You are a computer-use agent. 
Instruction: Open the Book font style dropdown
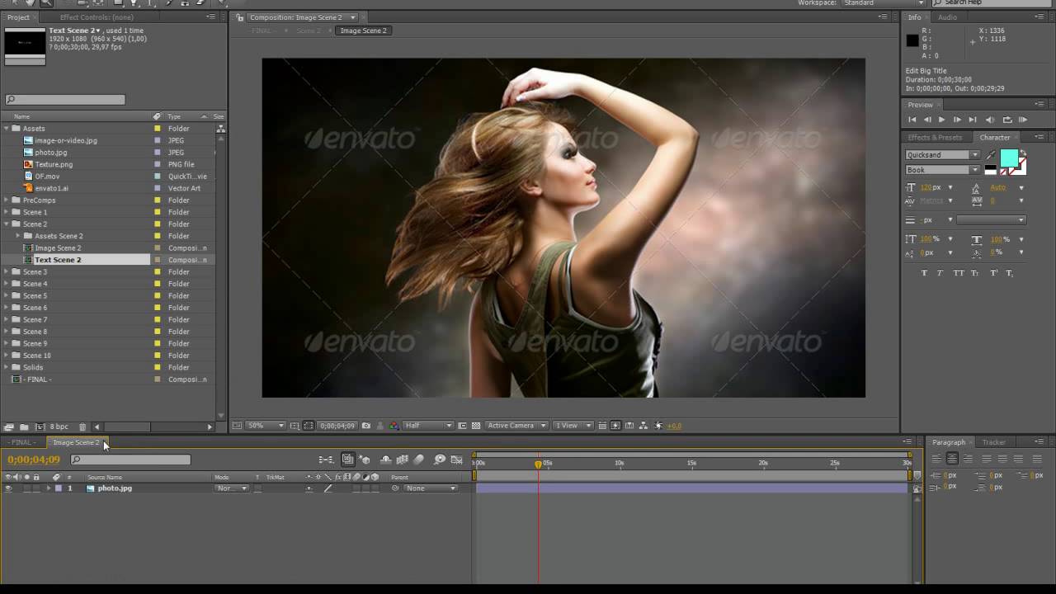[x=942, y=170]
